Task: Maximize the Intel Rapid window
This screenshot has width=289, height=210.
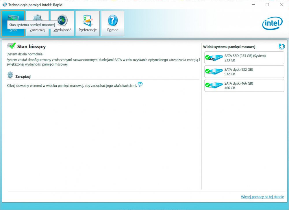Action: coord(267,5)
